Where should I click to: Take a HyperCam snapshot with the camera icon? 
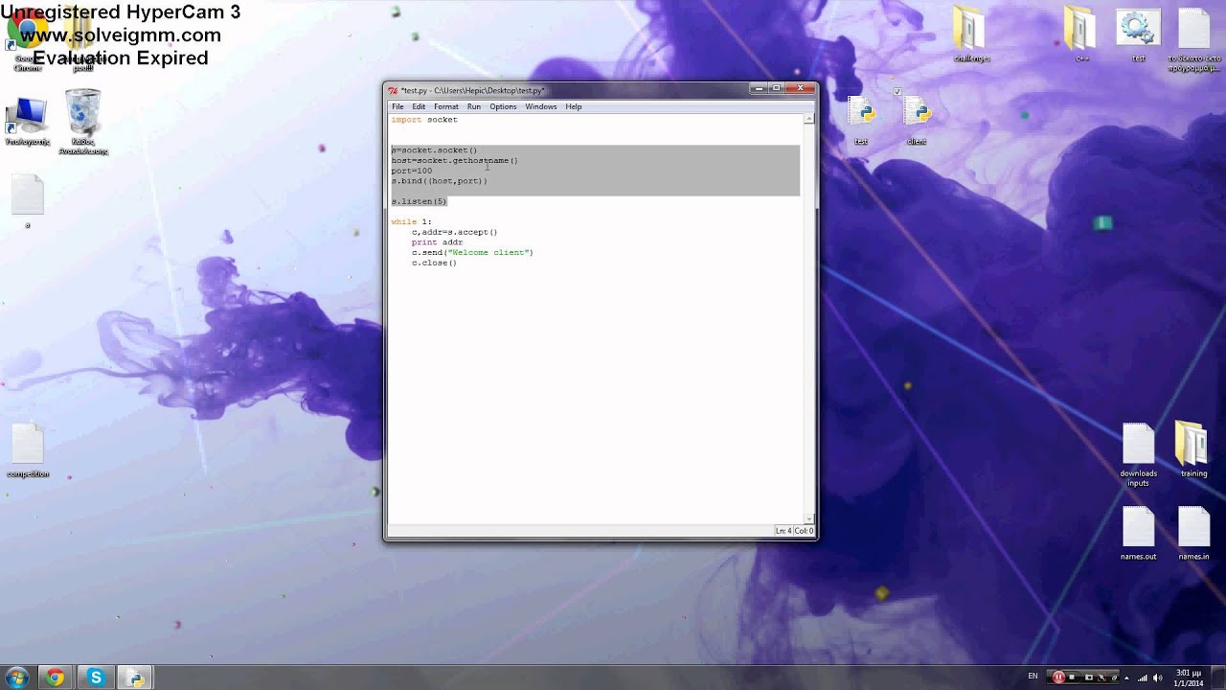[x=1089, y=677]
